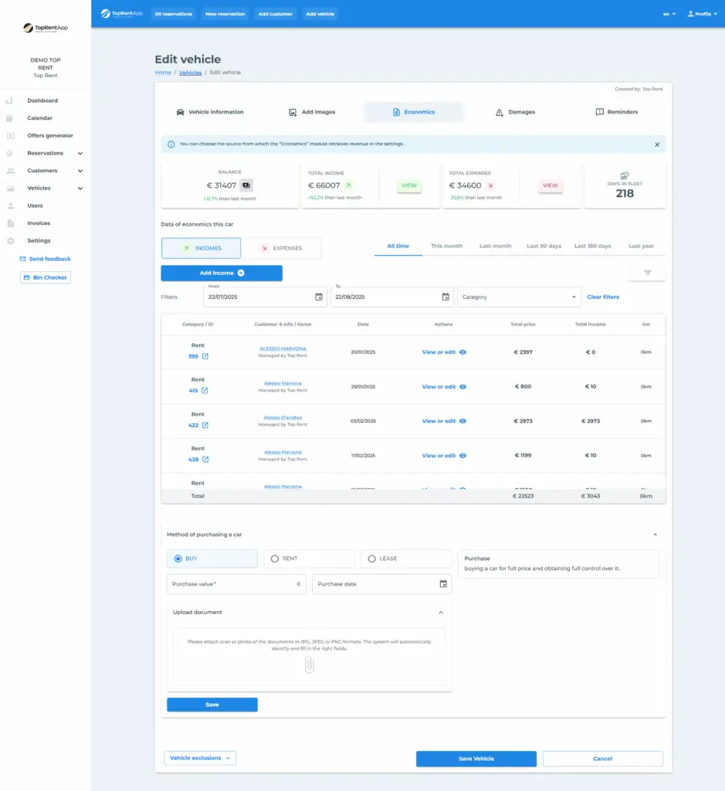
Task: Expand Reservations menu in sidebar
Action: click(80, 153)
